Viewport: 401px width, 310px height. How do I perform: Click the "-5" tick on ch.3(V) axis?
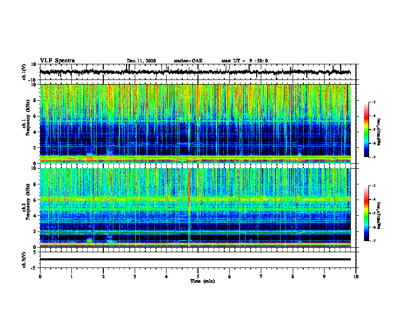pyautogui.click(x=34, y=268)
